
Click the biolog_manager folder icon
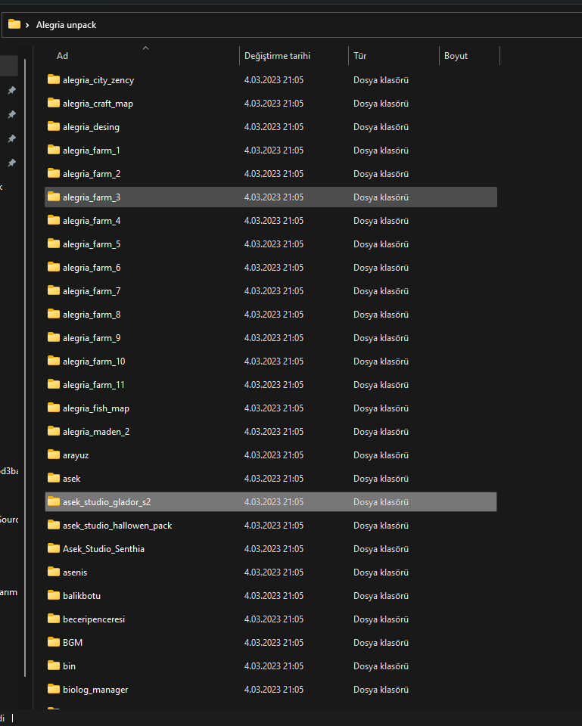pos(54,690)
